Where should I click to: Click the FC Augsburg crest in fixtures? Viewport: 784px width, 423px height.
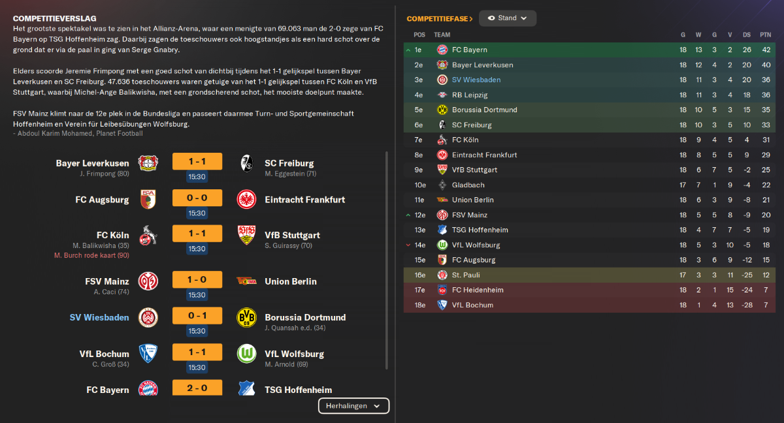tap(148, 199)
